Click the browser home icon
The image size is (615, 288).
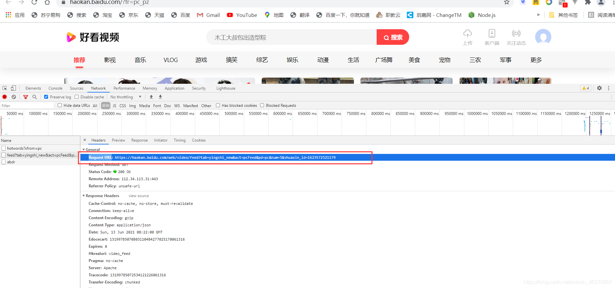coord(47,2)
